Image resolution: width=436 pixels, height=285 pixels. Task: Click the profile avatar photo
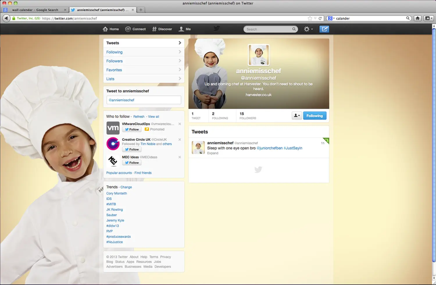click(x=259, y=55)
